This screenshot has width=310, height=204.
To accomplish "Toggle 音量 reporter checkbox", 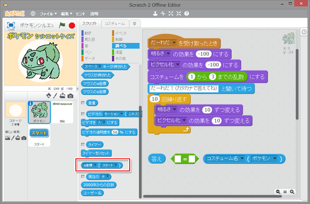I will point(83,103).
